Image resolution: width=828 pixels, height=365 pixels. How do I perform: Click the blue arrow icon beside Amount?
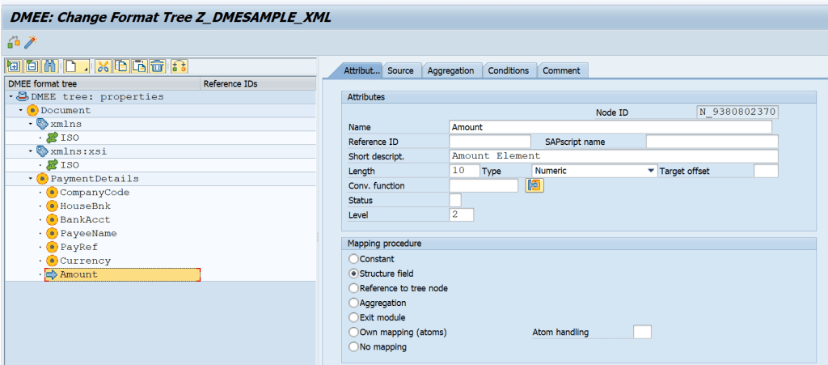coord(52,274)
